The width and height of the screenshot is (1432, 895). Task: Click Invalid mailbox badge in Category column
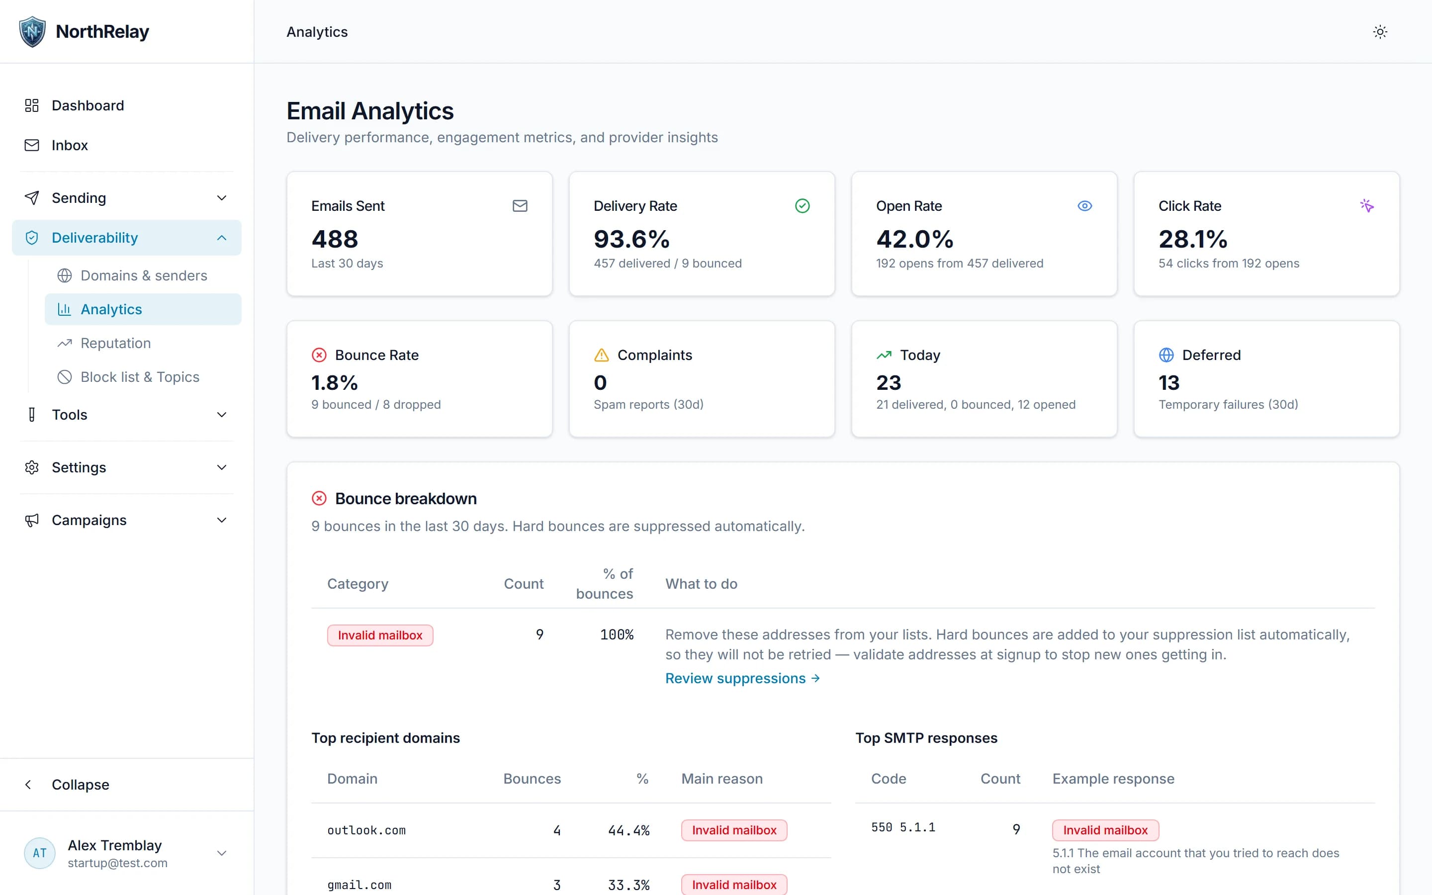pyautogui.click(x=380, y=635)
